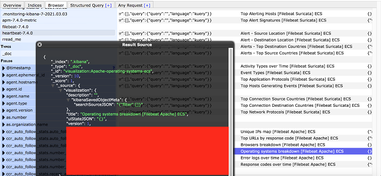Select the Browser tab
Screen dimensions: 381x176
tap(56, 5)
